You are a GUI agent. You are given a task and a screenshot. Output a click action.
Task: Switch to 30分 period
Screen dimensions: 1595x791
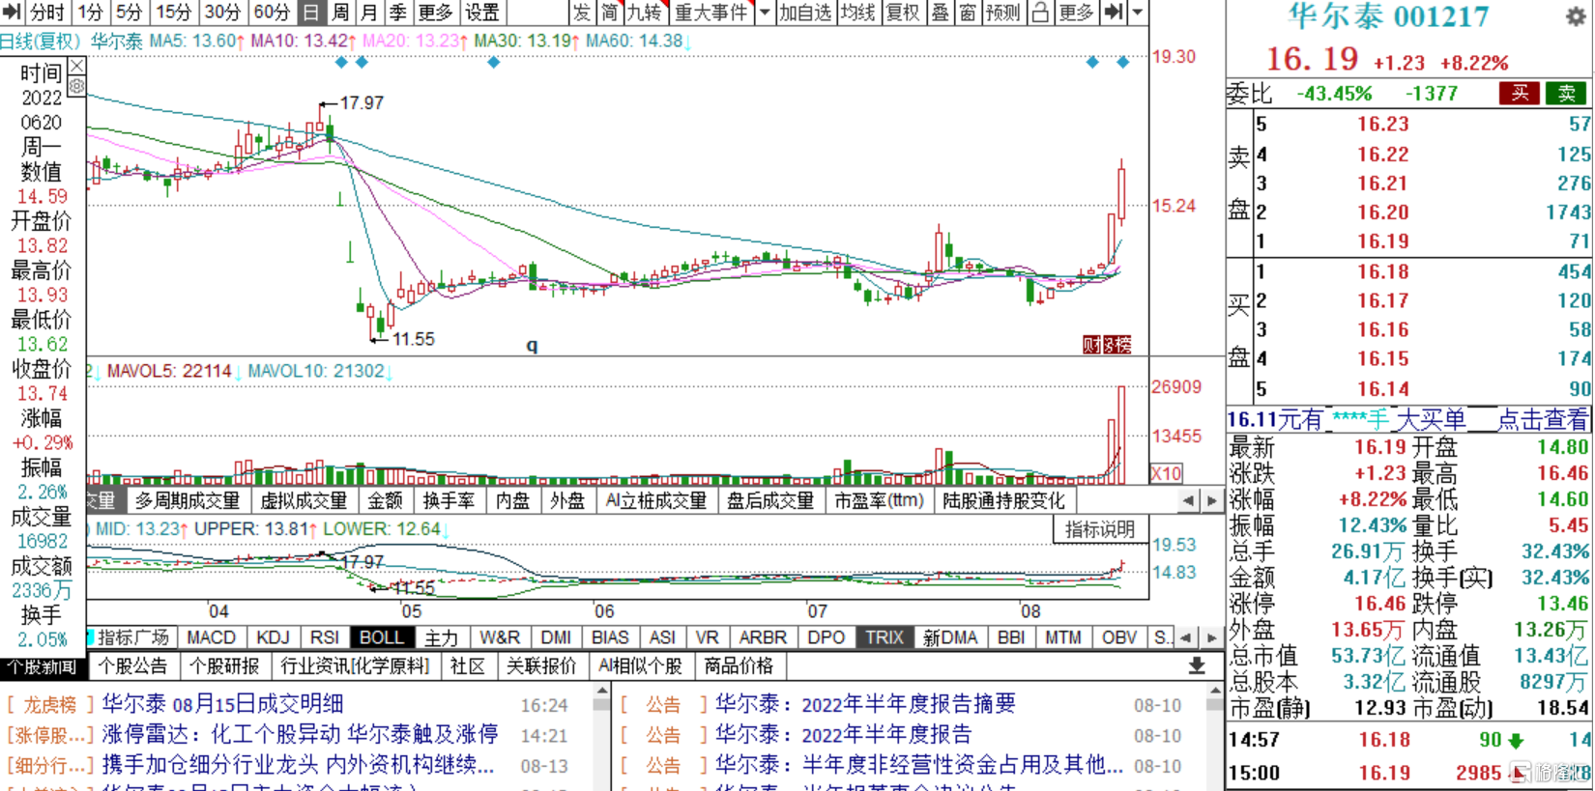pyautogui.click(x=222, y=13)
